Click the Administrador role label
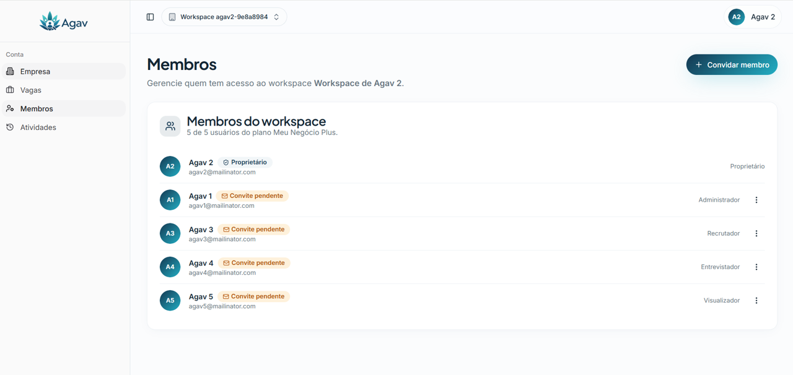This screenshot has width=793, height=375. [719, 200]
